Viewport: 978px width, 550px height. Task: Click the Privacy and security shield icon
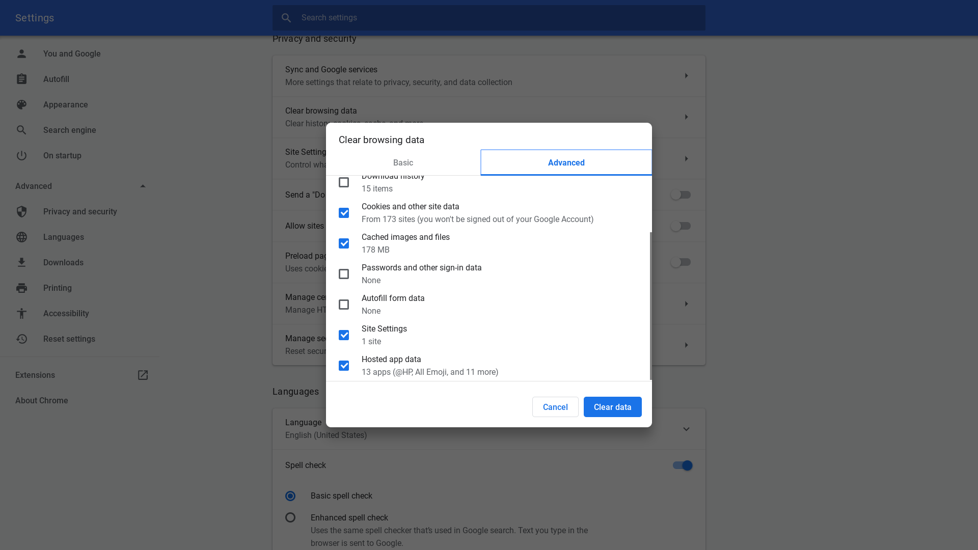click(x=21, y=211)
